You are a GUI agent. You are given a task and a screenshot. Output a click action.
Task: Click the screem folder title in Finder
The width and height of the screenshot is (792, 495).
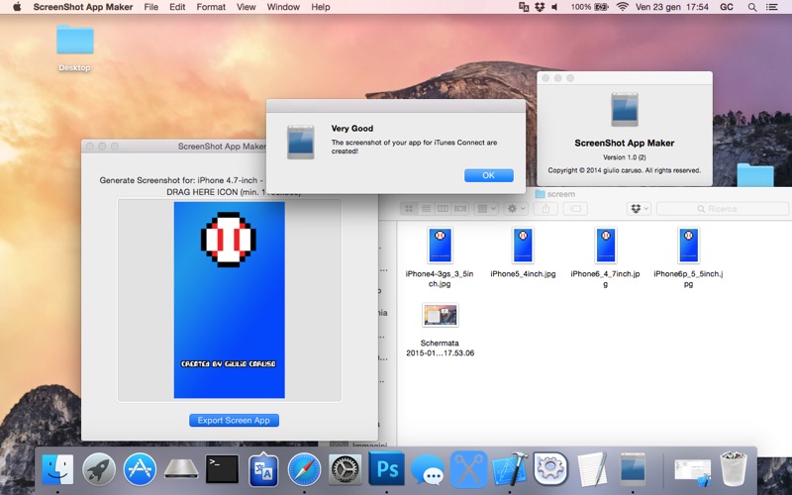pos(555,194)
